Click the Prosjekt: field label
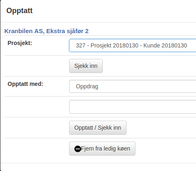 [20, 43]
